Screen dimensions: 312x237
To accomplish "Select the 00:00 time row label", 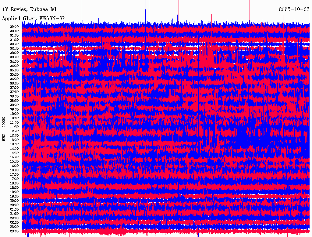I will pos(14,27).
